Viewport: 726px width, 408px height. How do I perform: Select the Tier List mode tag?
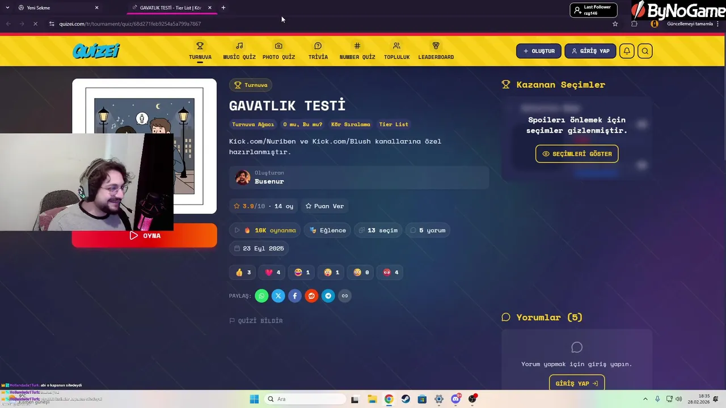coord(394,124)
